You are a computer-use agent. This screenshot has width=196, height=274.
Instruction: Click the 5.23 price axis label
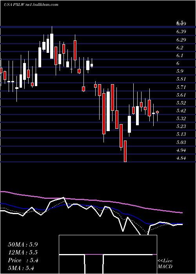(x=181, y=126)
